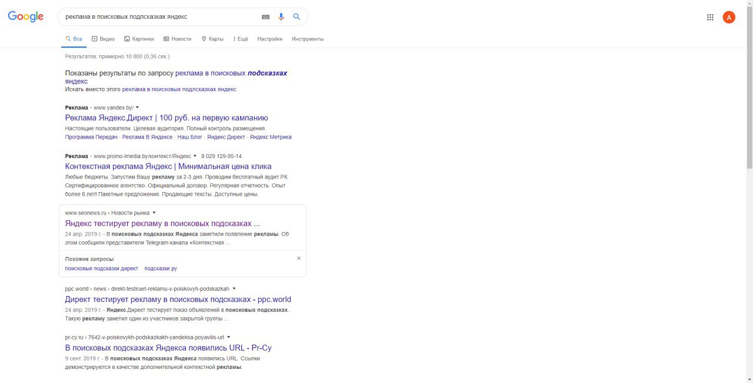
Task: Switch to the Видео tab
Action: pyautogui.click(x=103, y=39)
